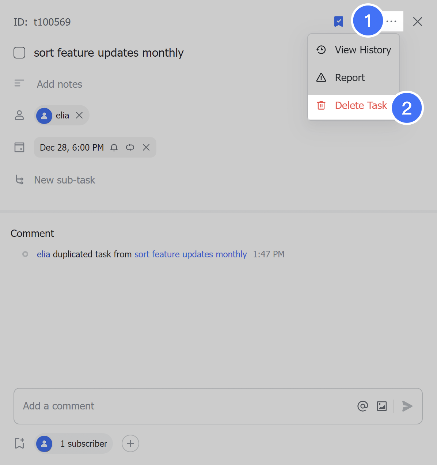Send the comment with the arrow icon
The height and width of the screenshot is (465, 437).
pyautogui.click(x=407, y=406)
